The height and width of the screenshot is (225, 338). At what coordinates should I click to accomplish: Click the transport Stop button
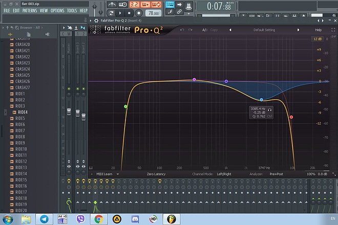click(129, 13)
